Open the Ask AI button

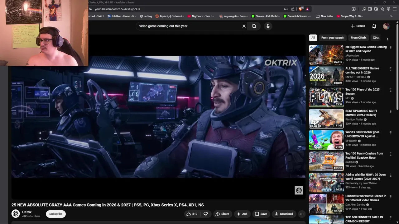pyautogui.click(x=242, y=214)
